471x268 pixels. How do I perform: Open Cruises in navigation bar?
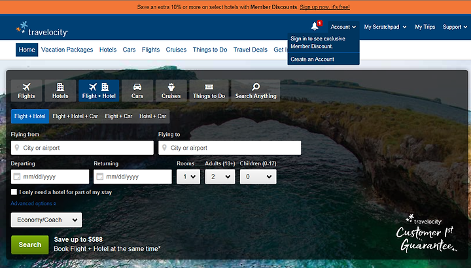(x=176, y=50)
